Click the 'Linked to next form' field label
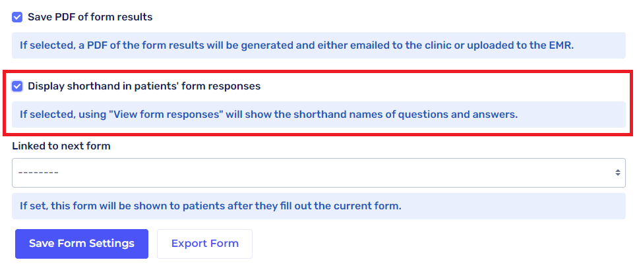 pos(61,146)
